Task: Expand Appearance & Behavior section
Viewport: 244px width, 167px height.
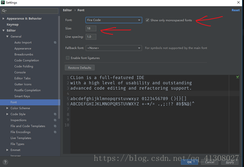Action: pos(4,18)
